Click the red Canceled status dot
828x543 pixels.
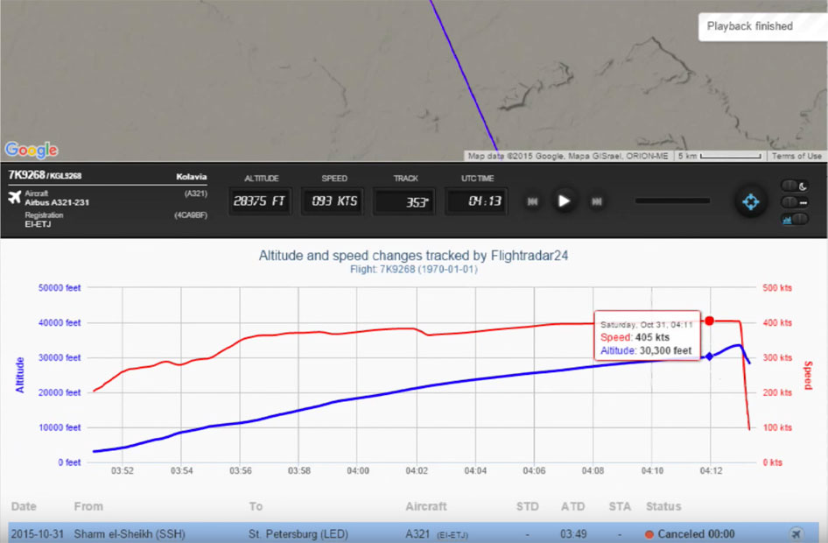tap(649, 534)
